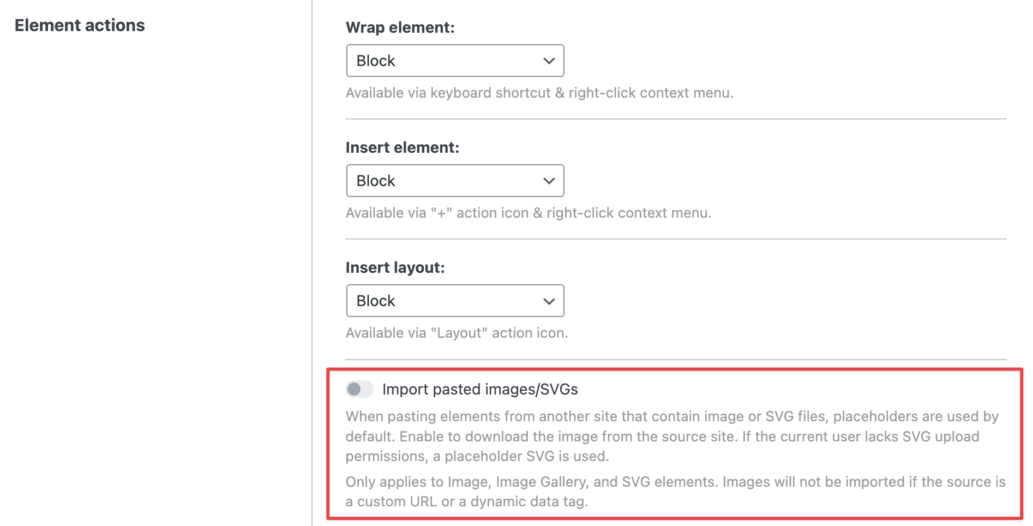Image resolution: width=1033 pixels, height=526 pixels.
Task: Click the "Layout" action icon hint text
Action: 457,333
